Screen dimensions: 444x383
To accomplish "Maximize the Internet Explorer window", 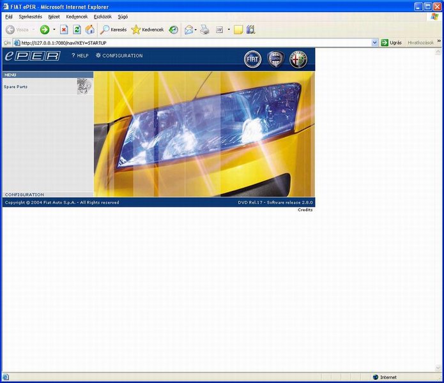I will click(428, 6).
